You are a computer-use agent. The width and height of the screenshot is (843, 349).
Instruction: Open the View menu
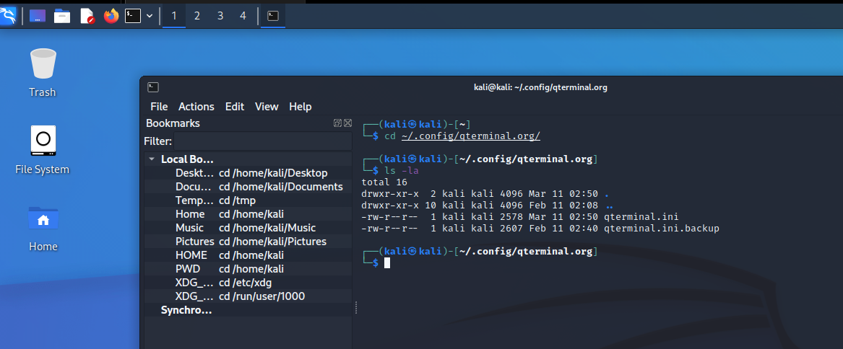(266, 106)
